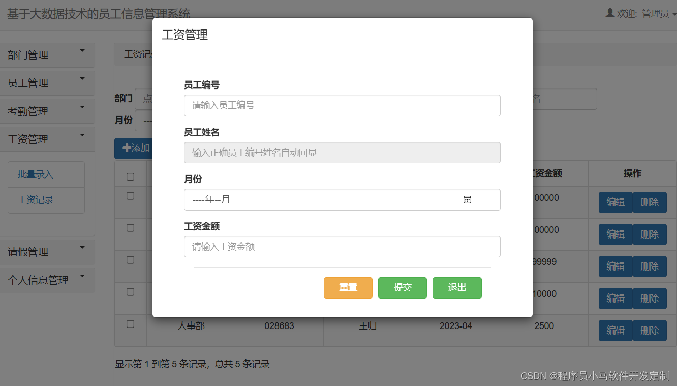Click inside the 员工编号 input field
The height and width of the screenshot is (386, 677).
(x=342, y=105)
